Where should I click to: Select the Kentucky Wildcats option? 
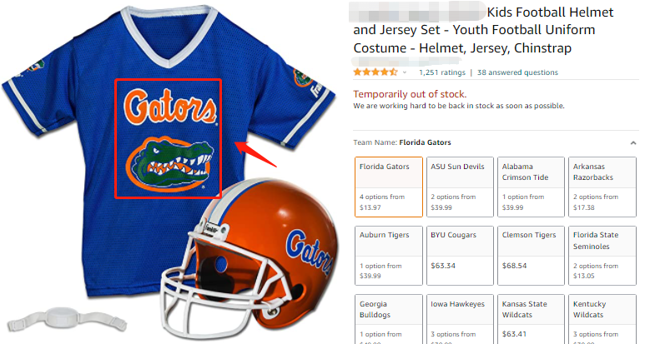point(601,318)
